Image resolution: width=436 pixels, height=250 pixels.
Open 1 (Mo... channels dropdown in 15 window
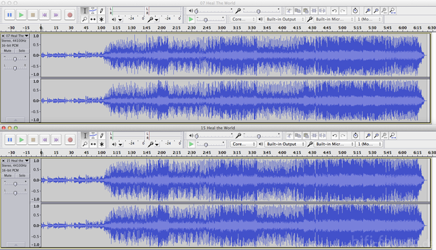[369, 144]
